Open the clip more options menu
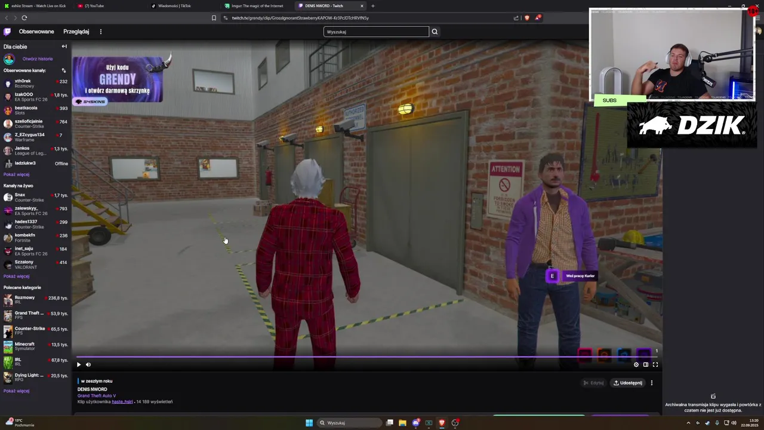The width and height of the screenshot is (764, 430). click(x=652, y=383)
